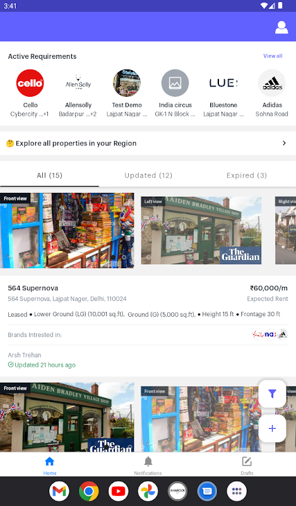Open the Bluestone brand icon
Viewport: 296px width, 506px height.
pos(223,83)
